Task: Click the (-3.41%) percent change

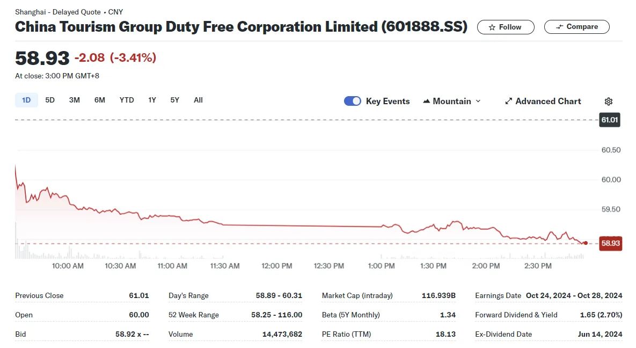Action: point(133,57)
